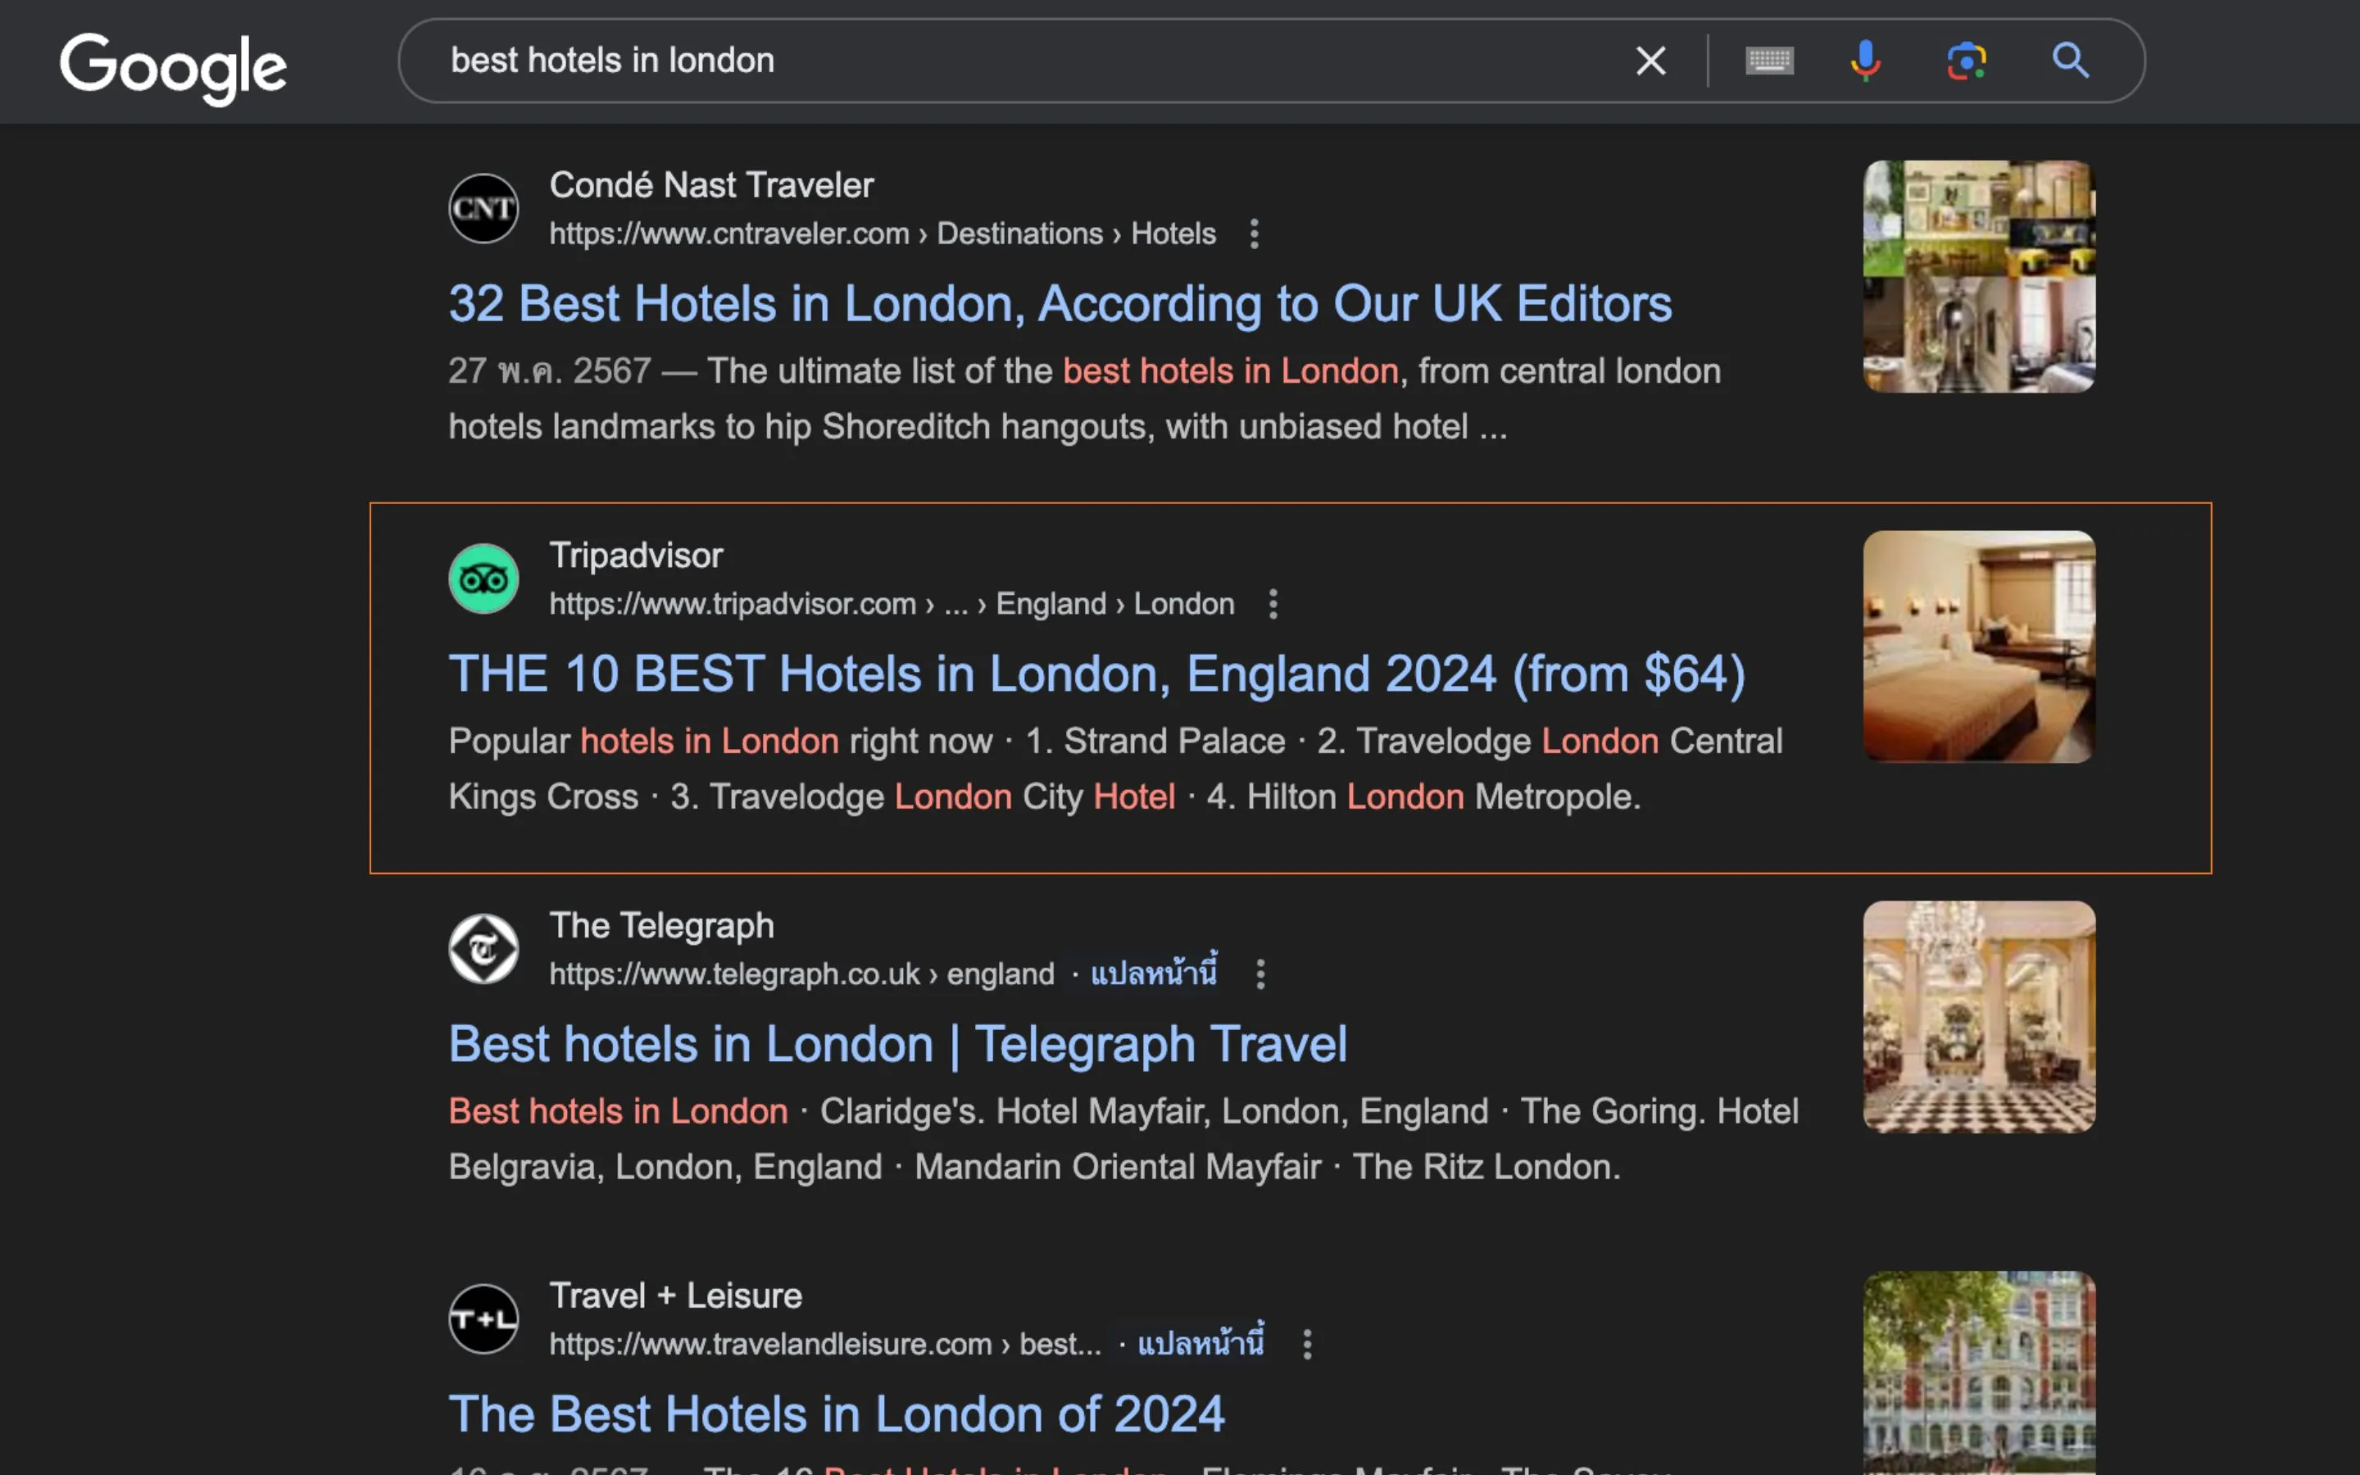The width and height of the screenshot is (2360, 1475).
Task: Click the travelandleisure.com breadcrumb URL
Action: click(825, 1344)
